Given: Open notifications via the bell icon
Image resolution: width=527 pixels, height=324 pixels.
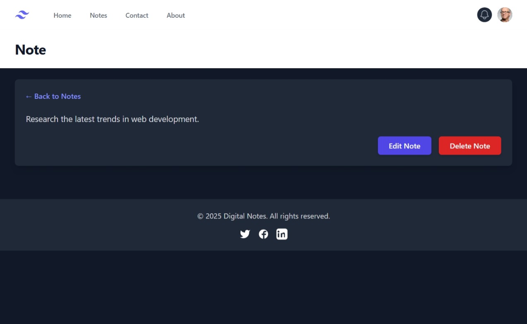Looking at the screenshot, I should [x=484, y=15].
